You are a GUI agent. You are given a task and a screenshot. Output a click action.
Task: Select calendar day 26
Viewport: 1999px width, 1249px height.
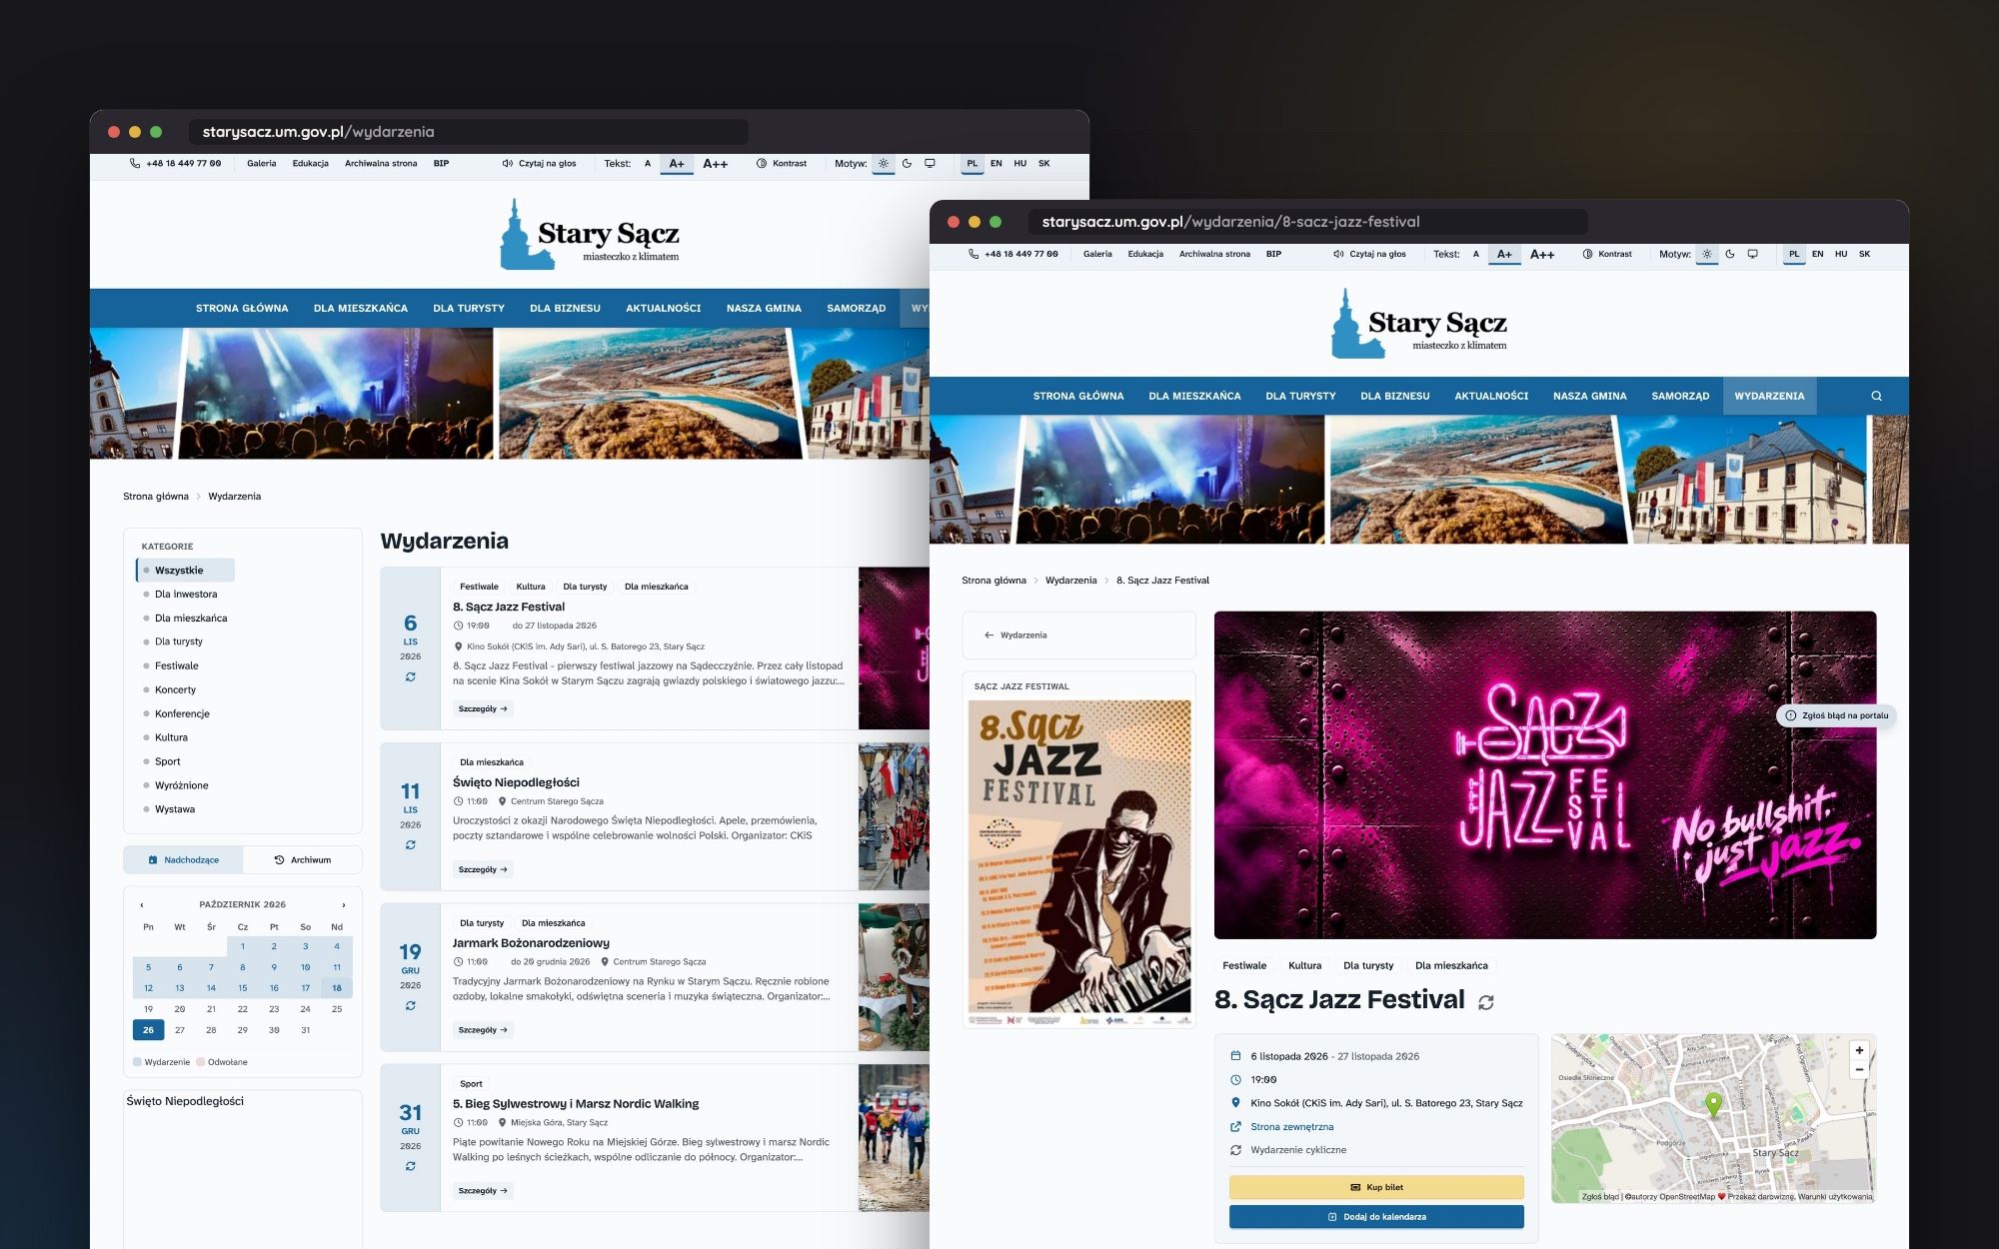[x=148, y=1029]
